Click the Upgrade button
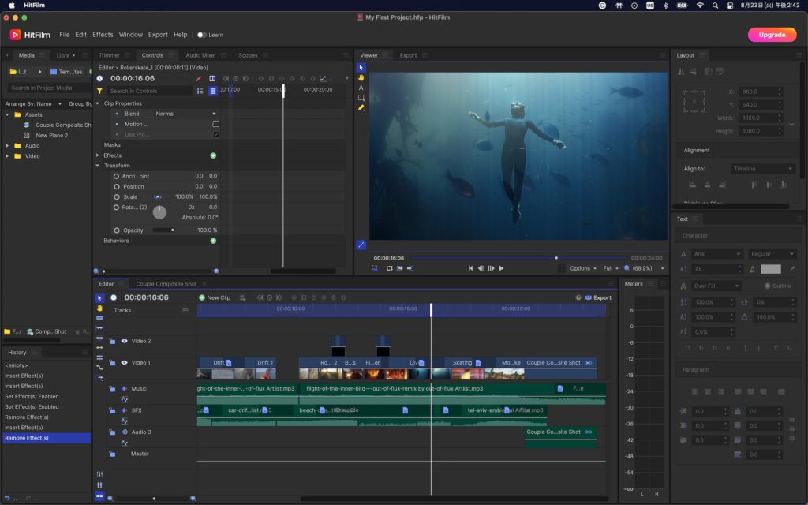 point(771,35)
